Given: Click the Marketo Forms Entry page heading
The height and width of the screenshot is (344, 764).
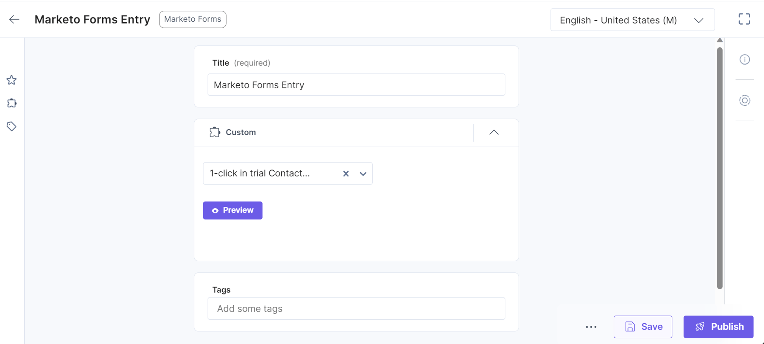Looking at the screenshot, I should 93,19.
